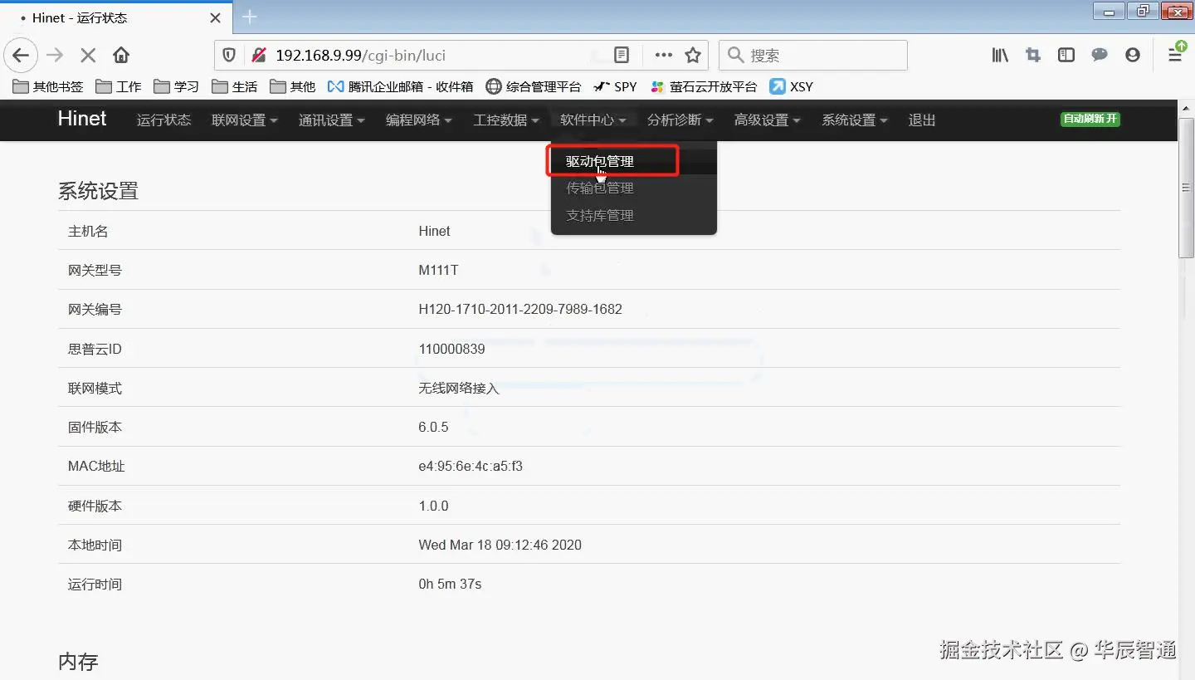The image size is (1195, 680).
Task: Stop page loading with the X icon
Action: point(87,56)
